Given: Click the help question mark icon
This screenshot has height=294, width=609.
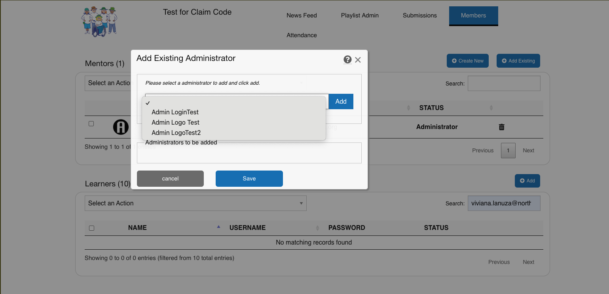Looking at the screenshot, I should click(347, 60).
